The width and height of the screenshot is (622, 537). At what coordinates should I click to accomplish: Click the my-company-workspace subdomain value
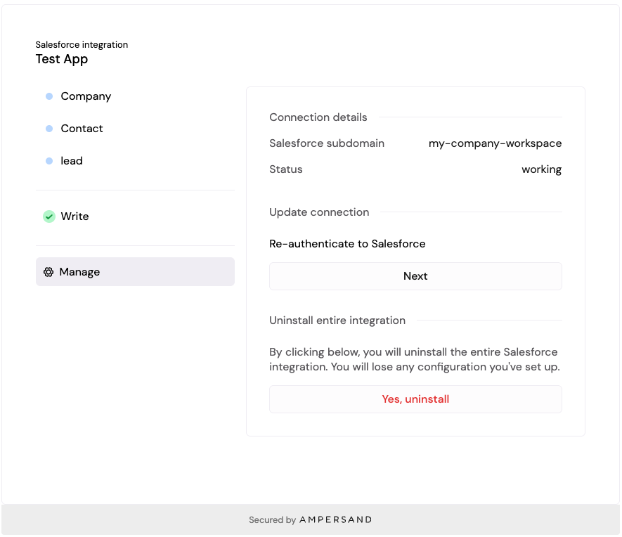point(495,143)
